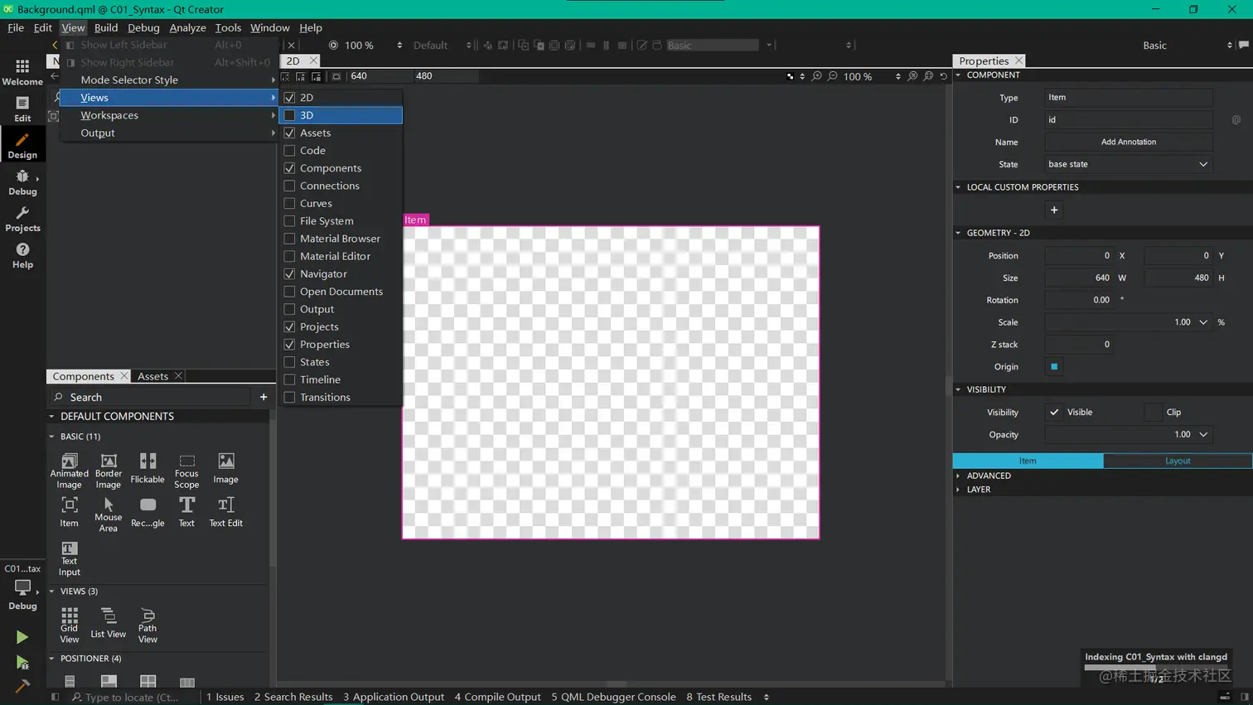This screenshot has width=1253, height=705.
Task: Pick the Focus Scope component
Action: click(x=186, y=471)
